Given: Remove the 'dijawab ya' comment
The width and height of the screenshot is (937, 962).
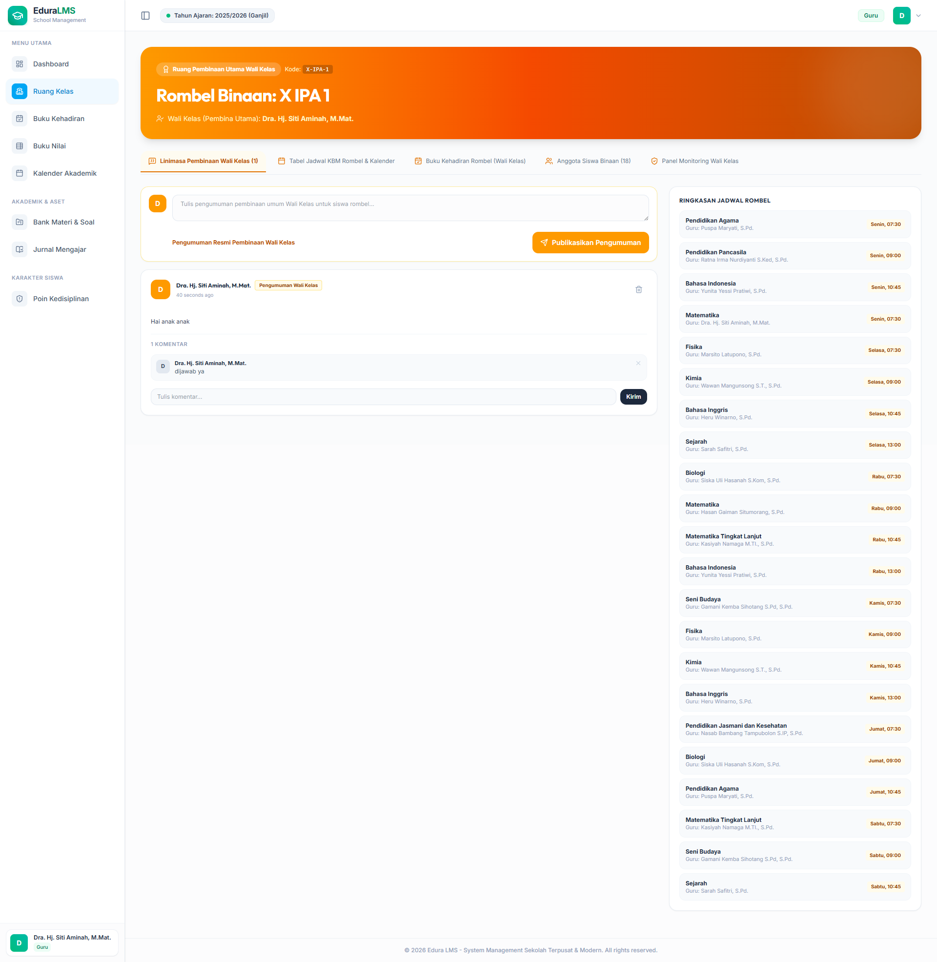Looking at the screenshot, I should [638, 363].
